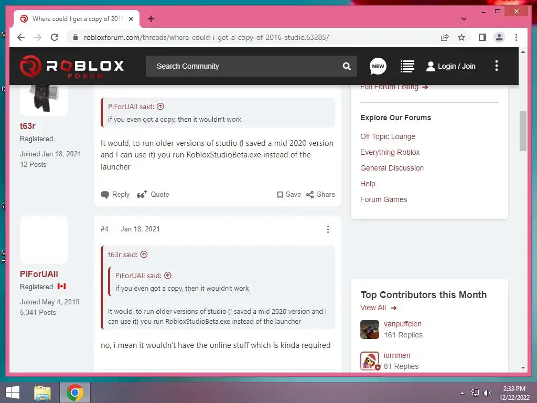537x403 pixels.
Task: Open t63r user profile link
Action: click(x=28, y=126)
